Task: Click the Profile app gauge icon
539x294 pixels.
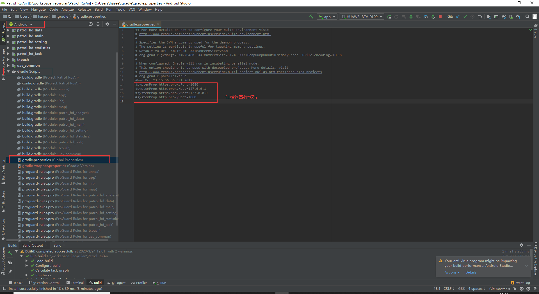Action: click(x=426, y=17)
